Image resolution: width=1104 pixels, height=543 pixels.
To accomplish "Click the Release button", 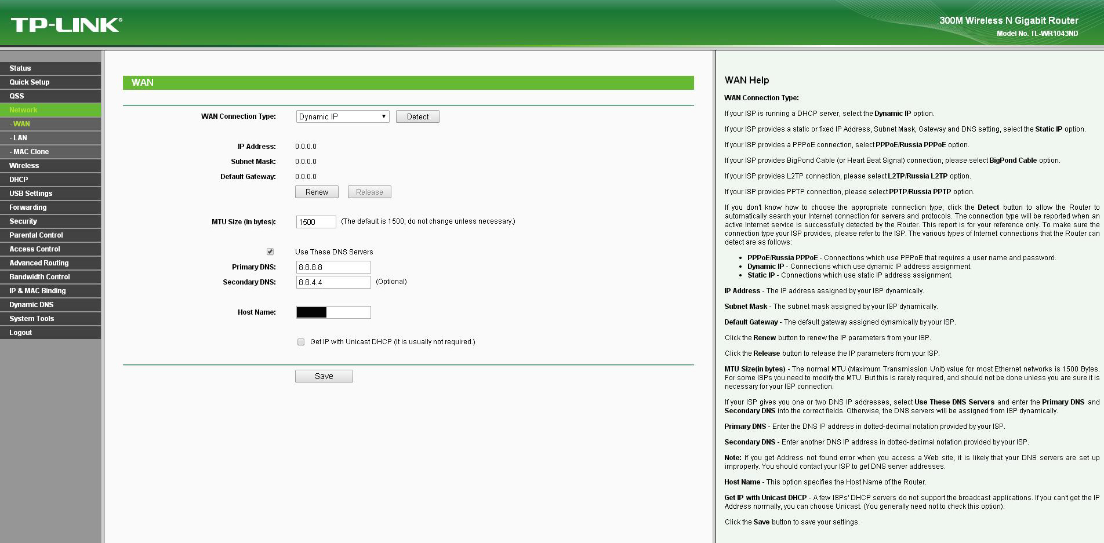I will (369, 192).
